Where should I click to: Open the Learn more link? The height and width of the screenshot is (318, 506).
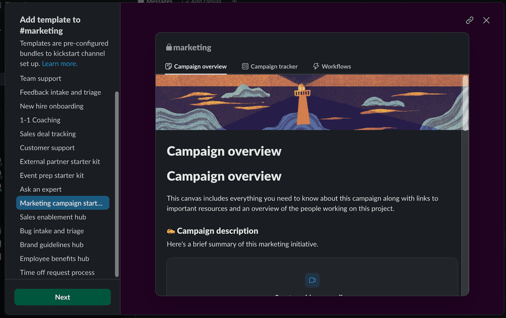coord(59,63)
